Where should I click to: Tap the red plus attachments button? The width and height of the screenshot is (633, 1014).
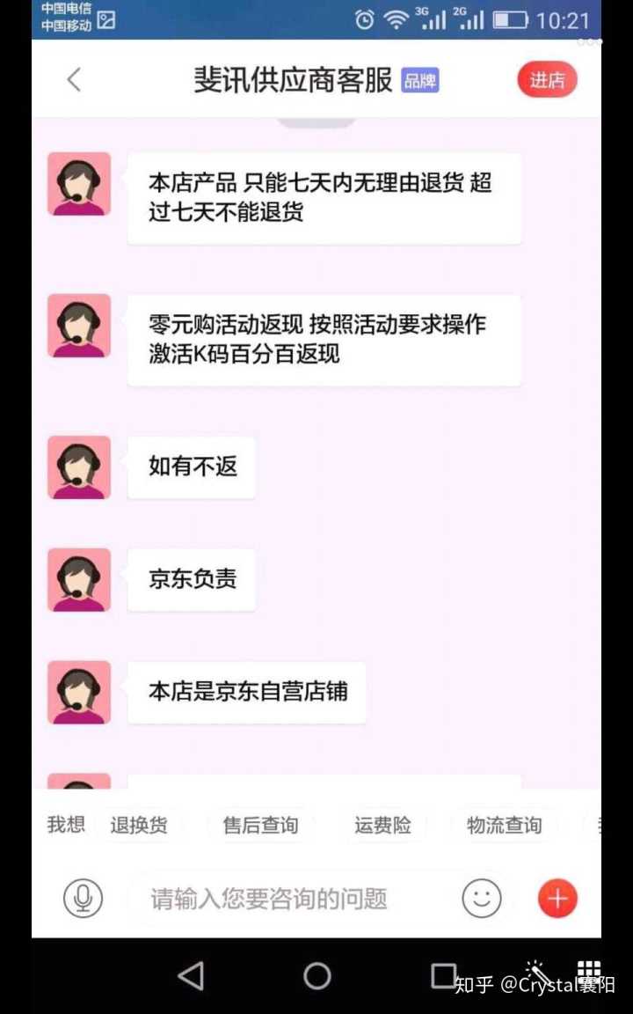[x=557, y=898]
